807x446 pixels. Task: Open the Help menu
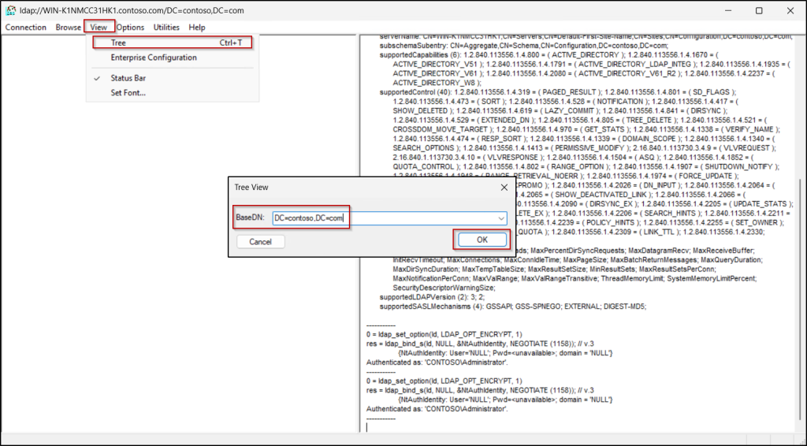(x=197, y=28)
